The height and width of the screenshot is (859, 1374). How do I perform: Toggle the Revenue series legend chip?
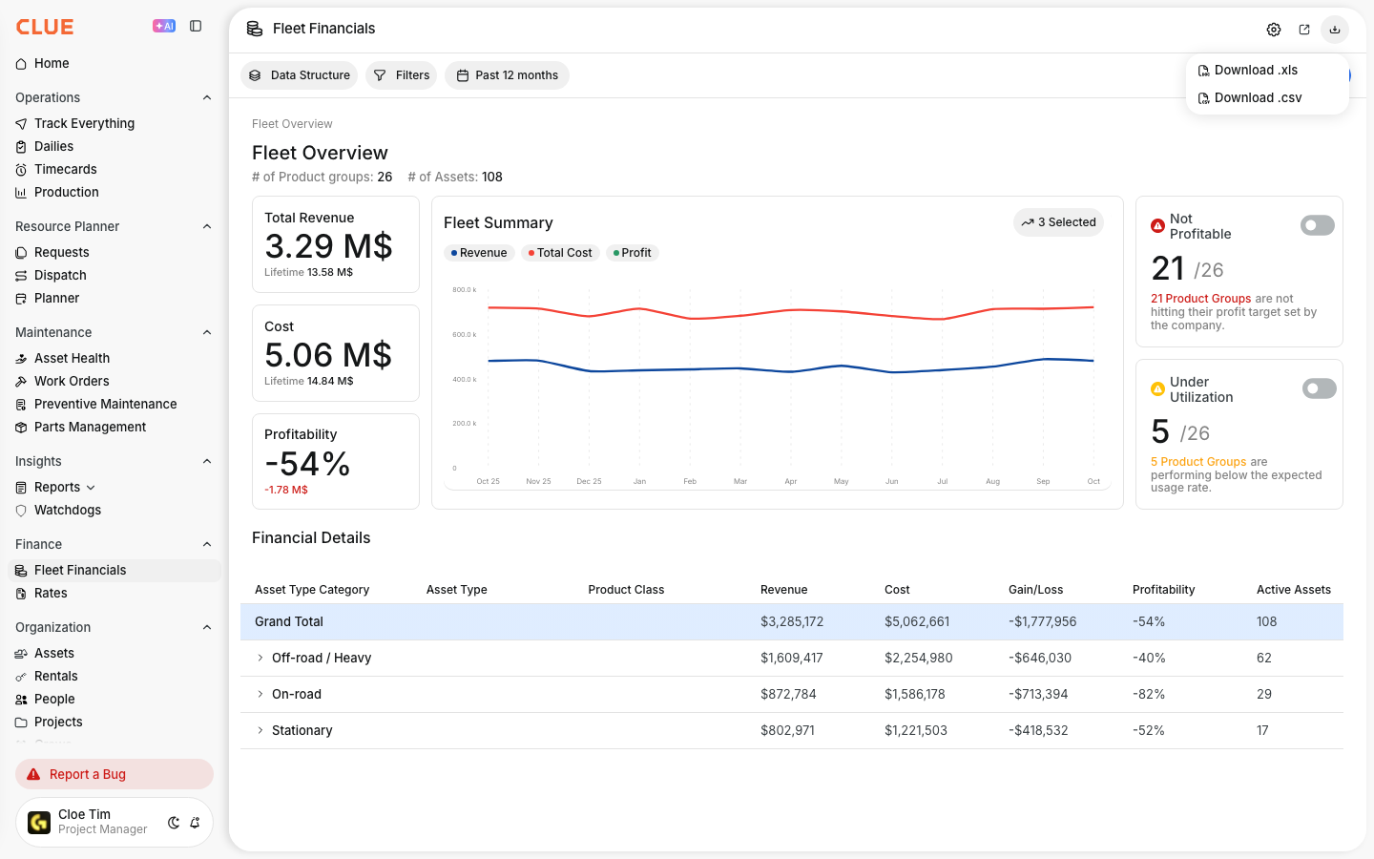coord(479,253)
